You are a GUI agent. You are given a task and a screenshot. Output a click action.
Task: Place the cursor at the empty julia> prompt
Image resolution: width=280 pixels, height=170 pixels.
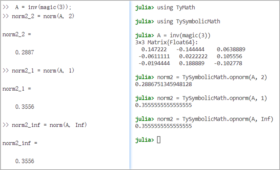(159, 140)
